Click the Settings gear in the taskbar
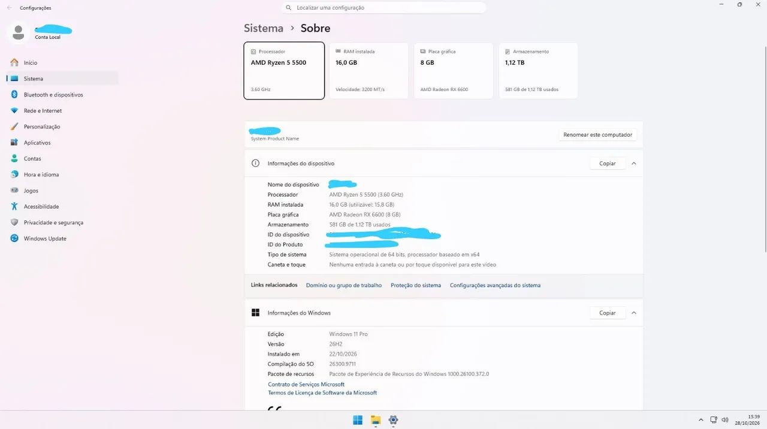The width and height of the screenshot is (767, 429). [393, 420]
